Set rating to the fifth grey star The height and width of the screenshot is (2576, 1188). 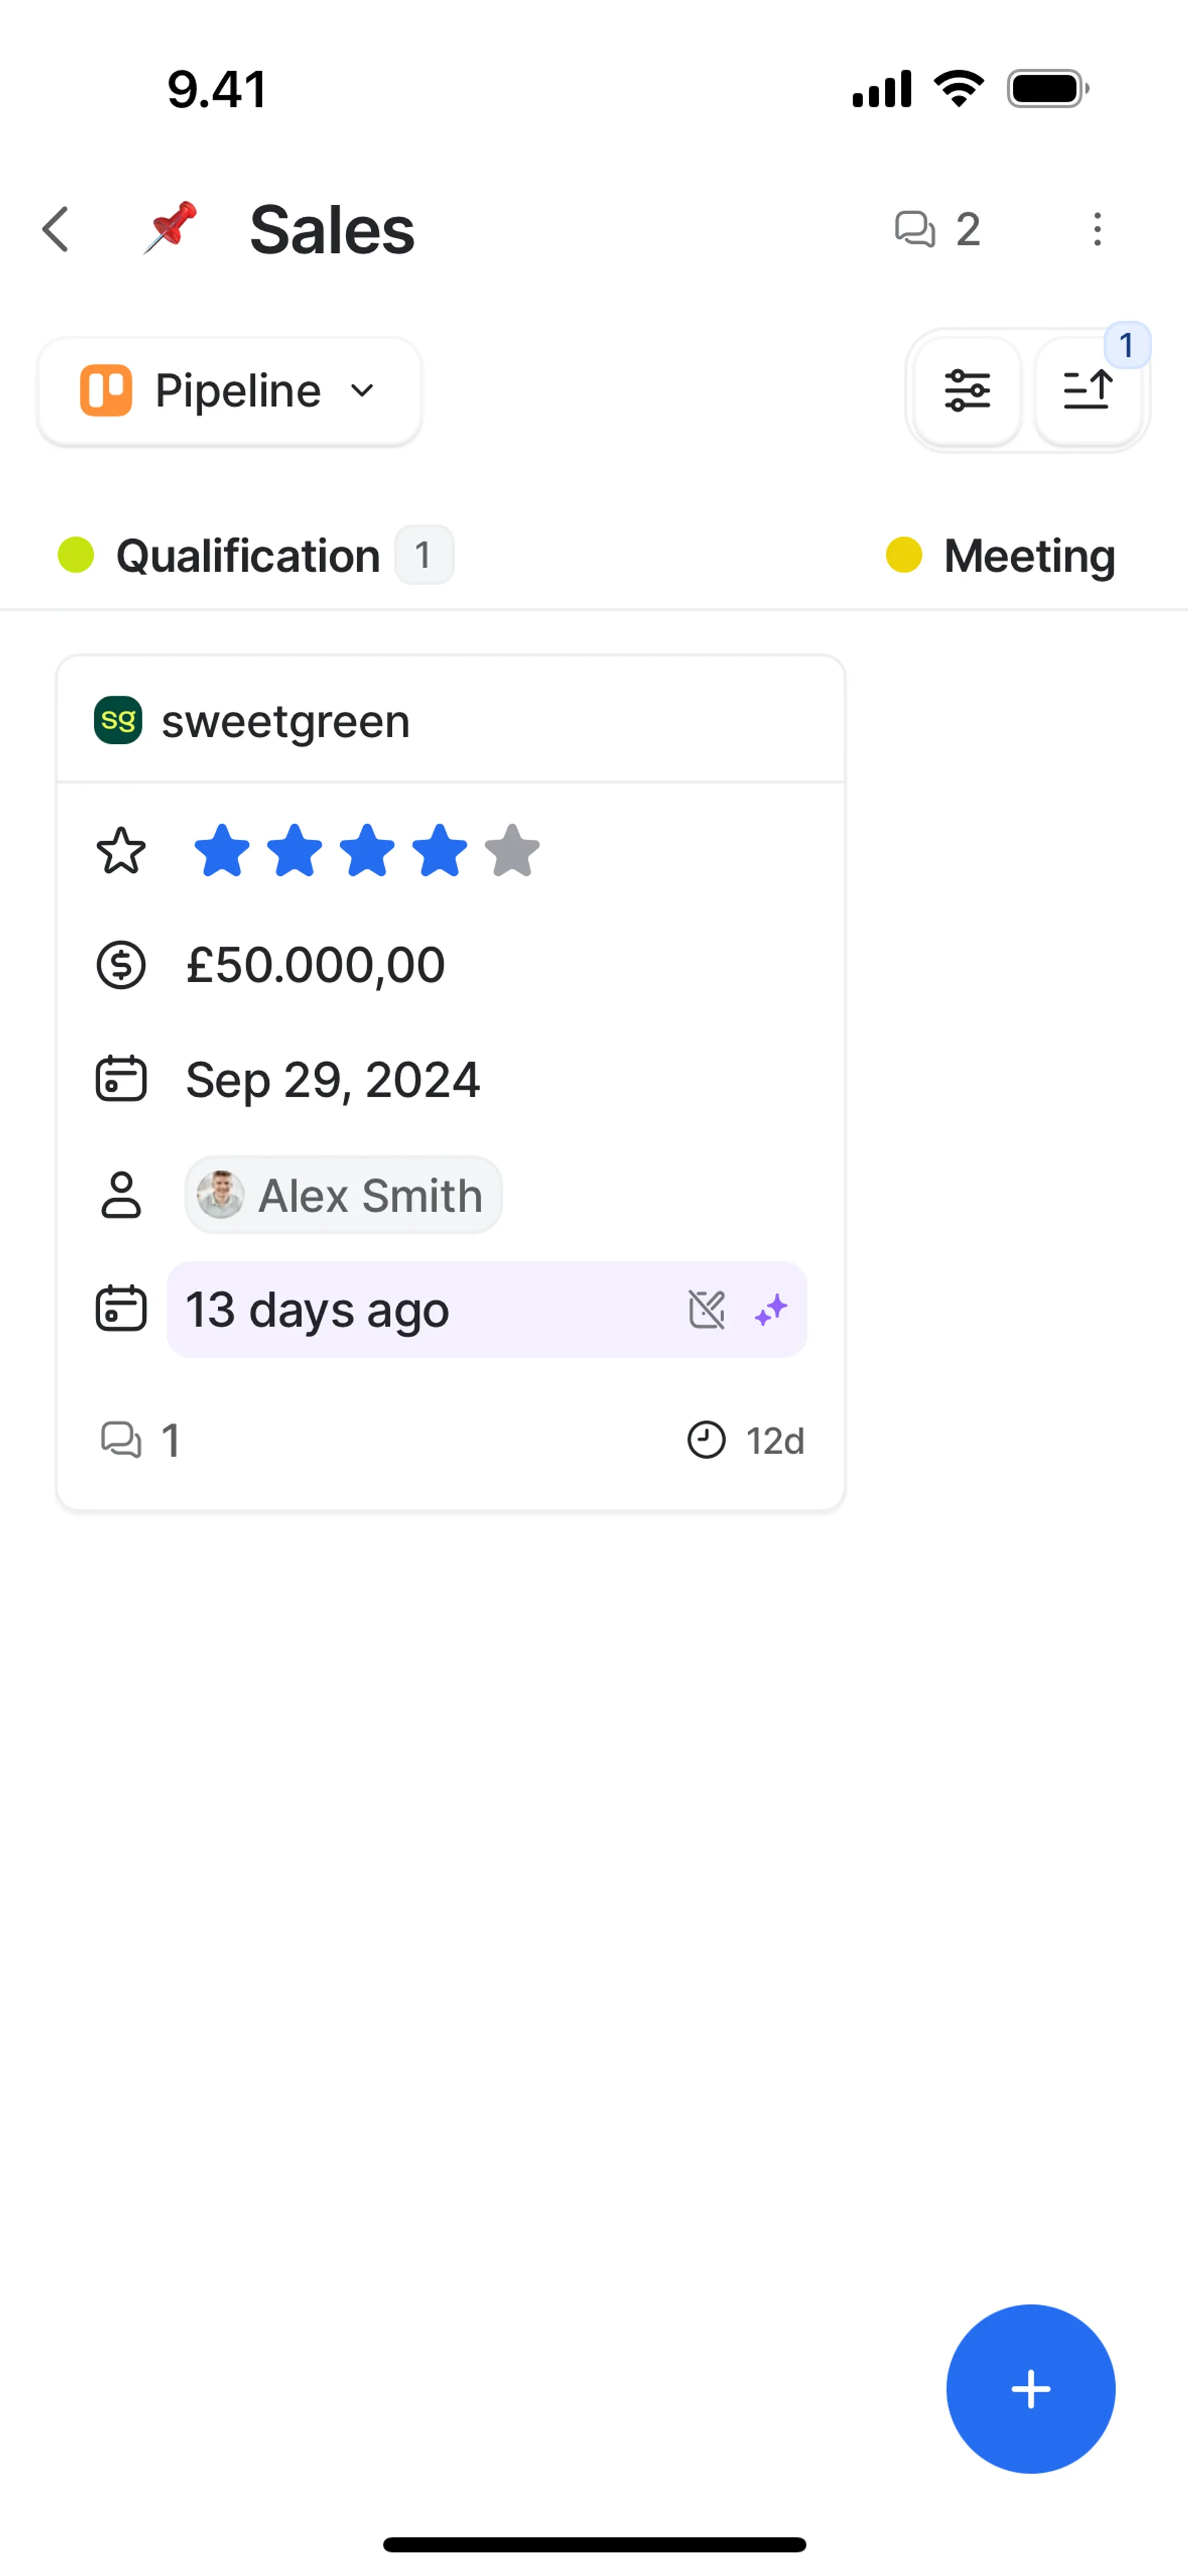coord(512,852)
